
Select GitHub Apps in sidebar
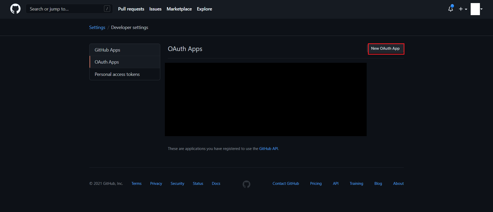pos(125,50)
